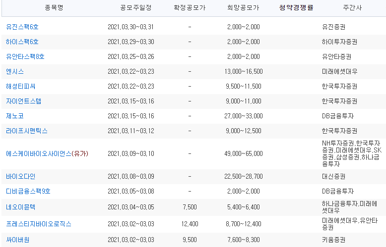Image resolution: width=386 pixels, height=247 pixels.
Task: Open the 자이언트스텝 stock link
Action: click(24, 101)
